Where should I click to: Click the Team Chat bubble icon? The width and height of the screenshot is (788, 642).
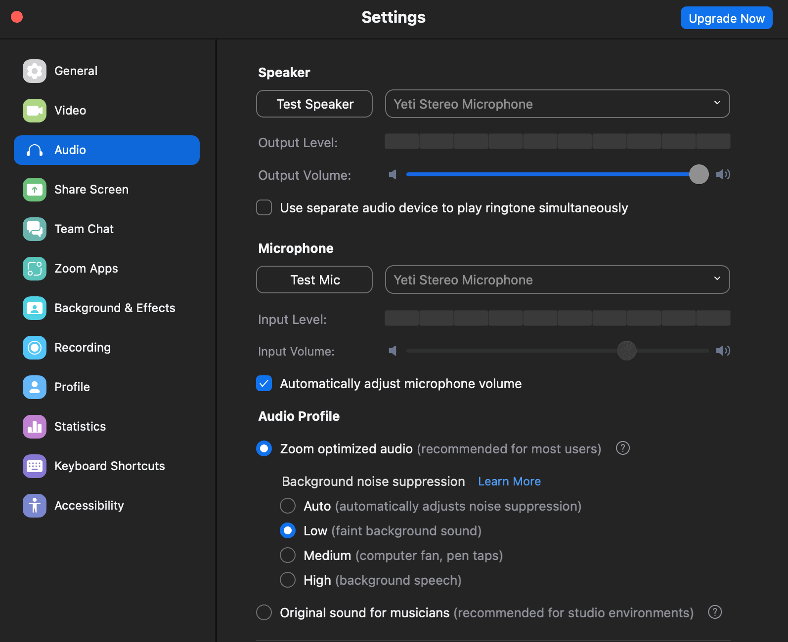35,229
